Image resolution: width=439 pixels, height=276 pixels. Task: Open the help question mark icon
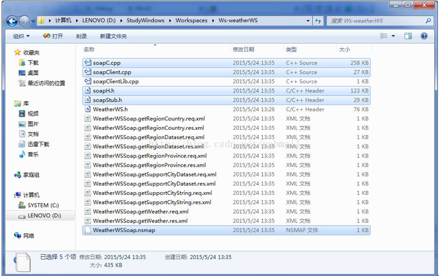point(423,36)
